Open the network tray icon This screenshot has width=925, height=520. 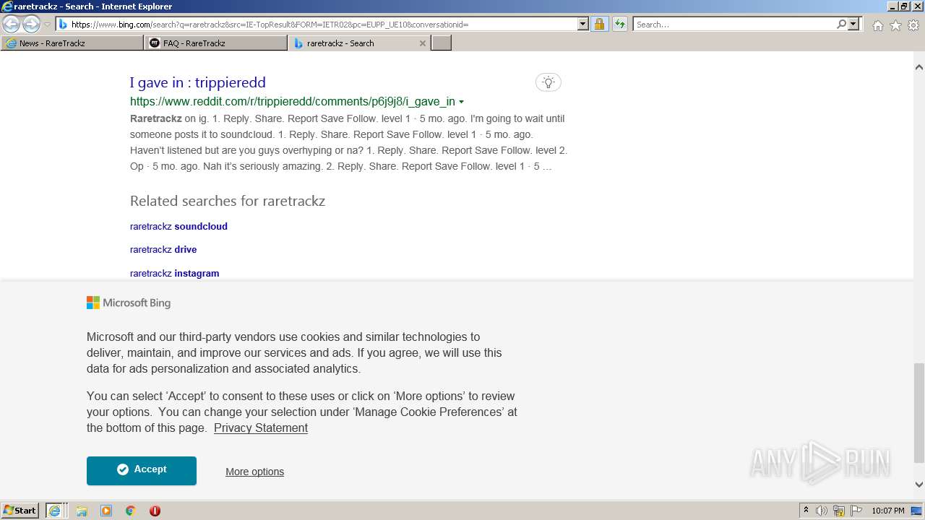839,511
